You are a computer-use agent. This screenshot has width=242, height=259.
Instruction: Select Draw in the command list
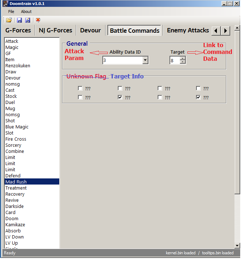tap(32, 72)
